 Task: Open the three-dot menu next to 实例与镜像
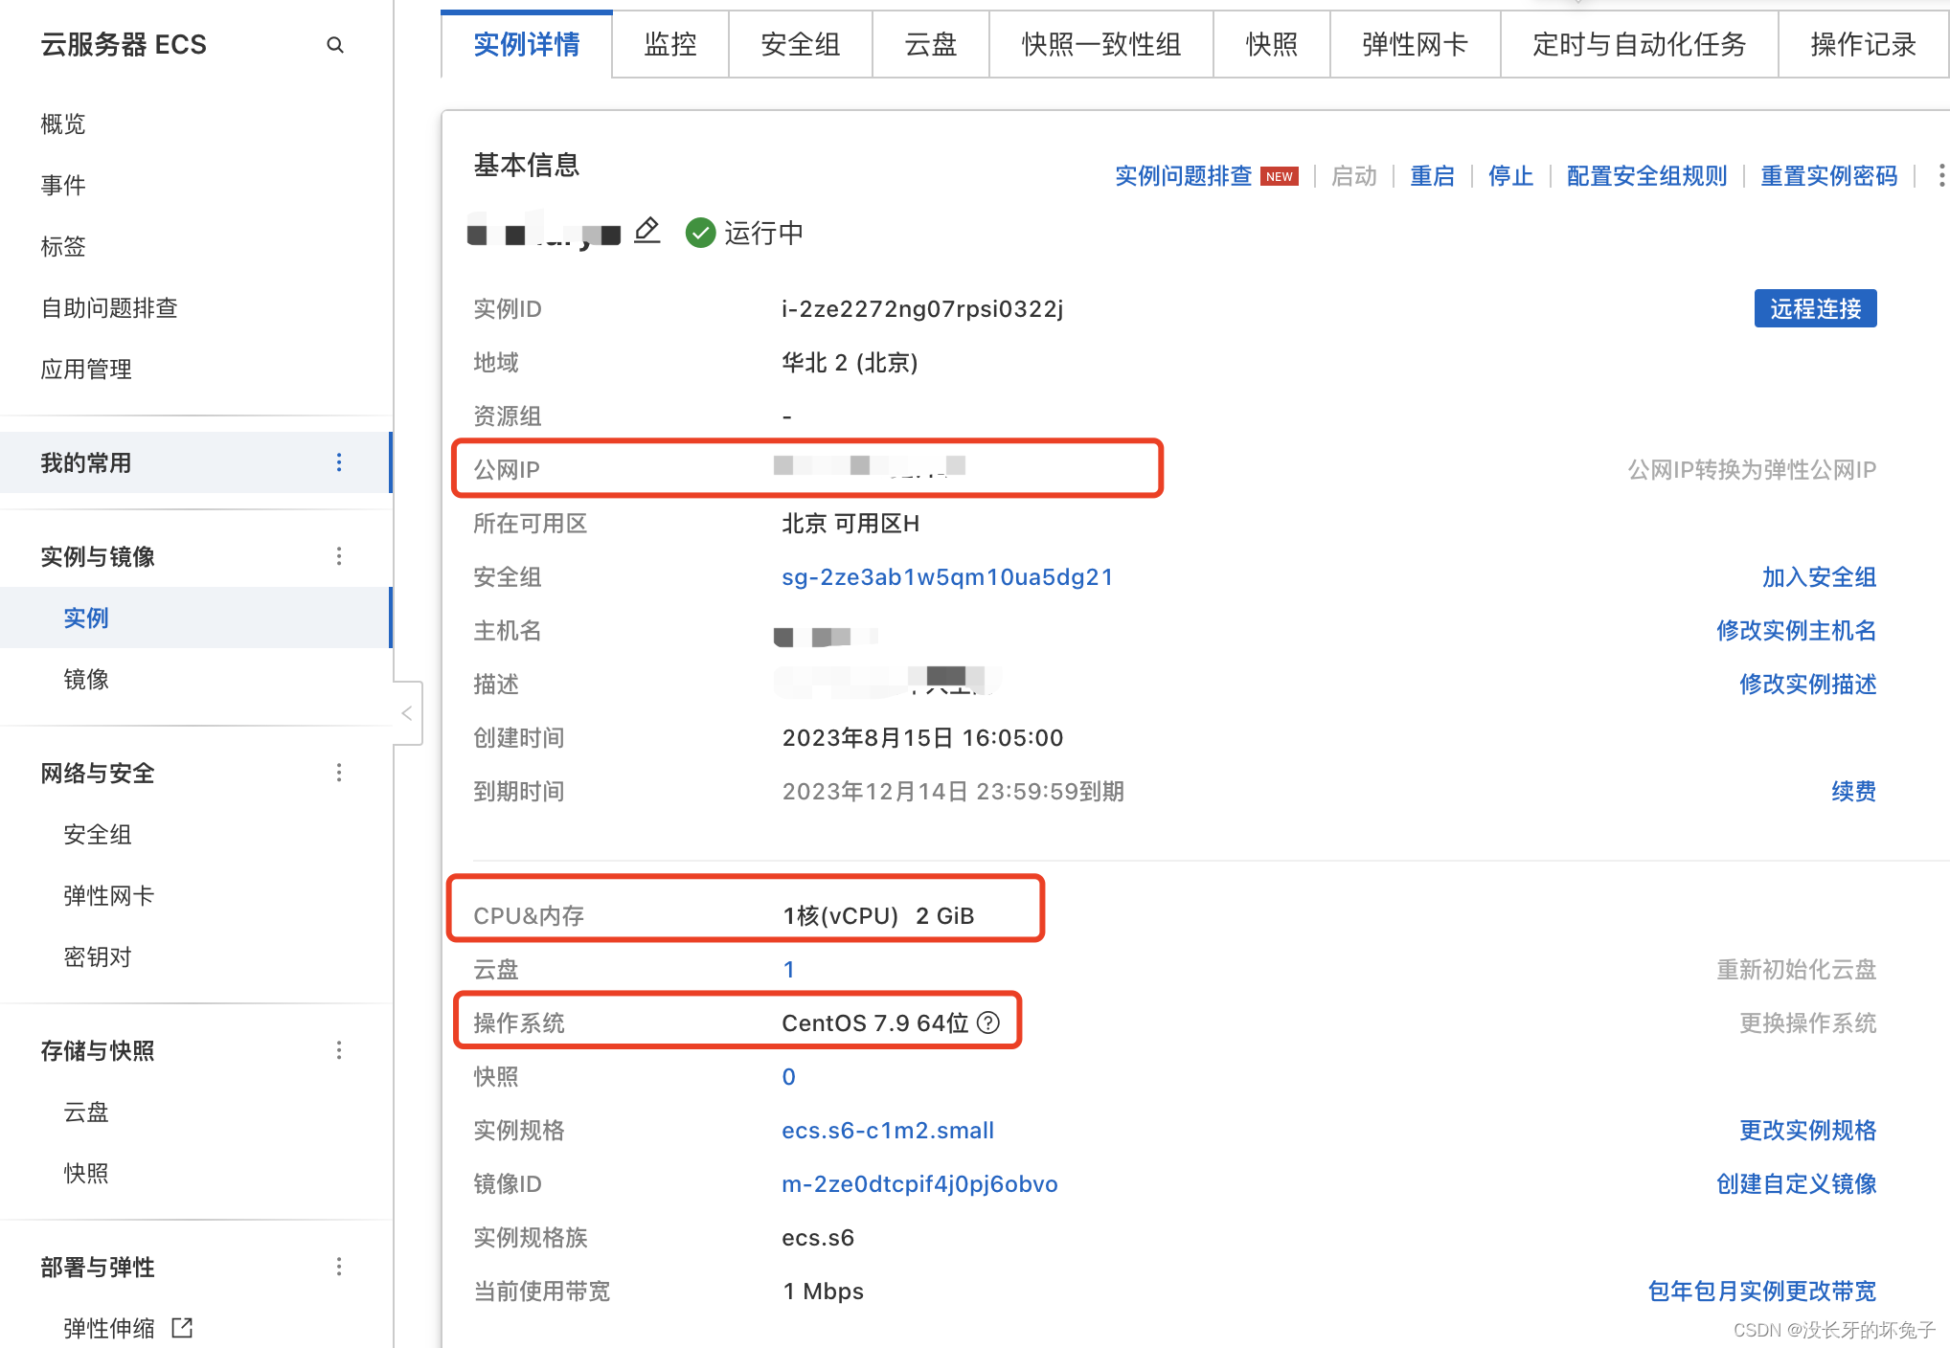click(x=338, y=556)
